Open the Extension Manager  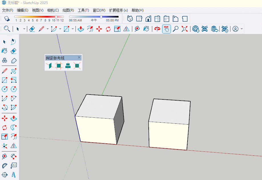click(x=225, y=29)
